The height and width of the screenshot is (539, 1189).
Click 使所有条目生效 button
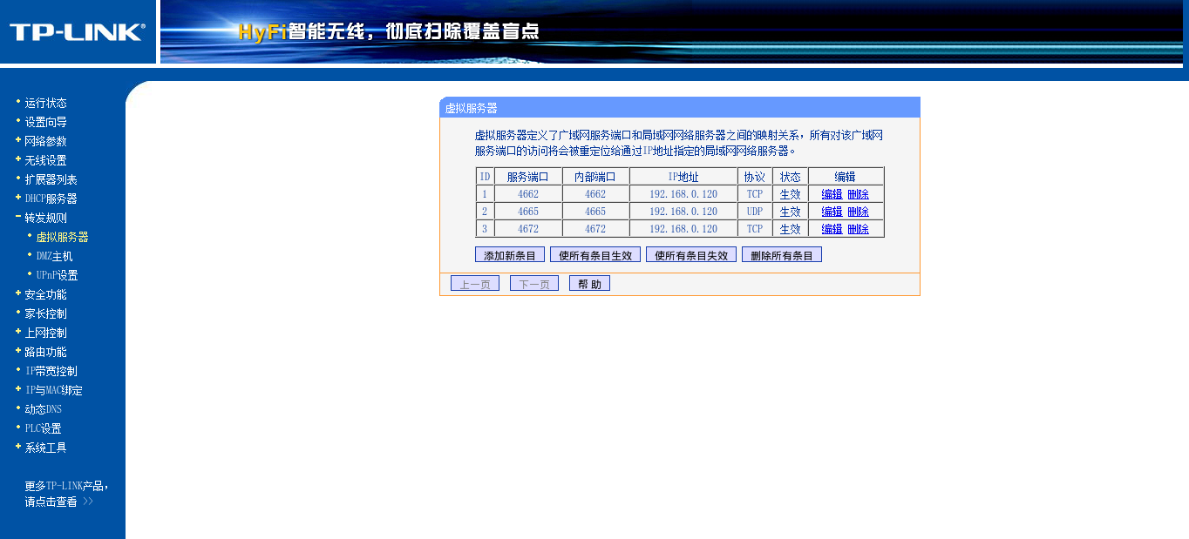click(x=595, y=255)
